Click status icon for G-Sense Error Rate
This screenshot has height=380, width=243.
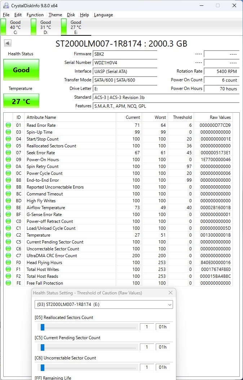(x=8, y=215)
